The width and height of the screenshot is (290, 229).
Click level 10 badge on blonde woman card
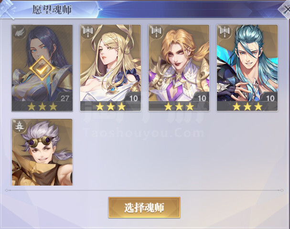[133, 98]
